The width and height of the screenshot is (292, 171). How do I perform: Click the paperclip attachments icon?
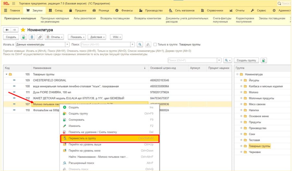(x=40, y=37)
